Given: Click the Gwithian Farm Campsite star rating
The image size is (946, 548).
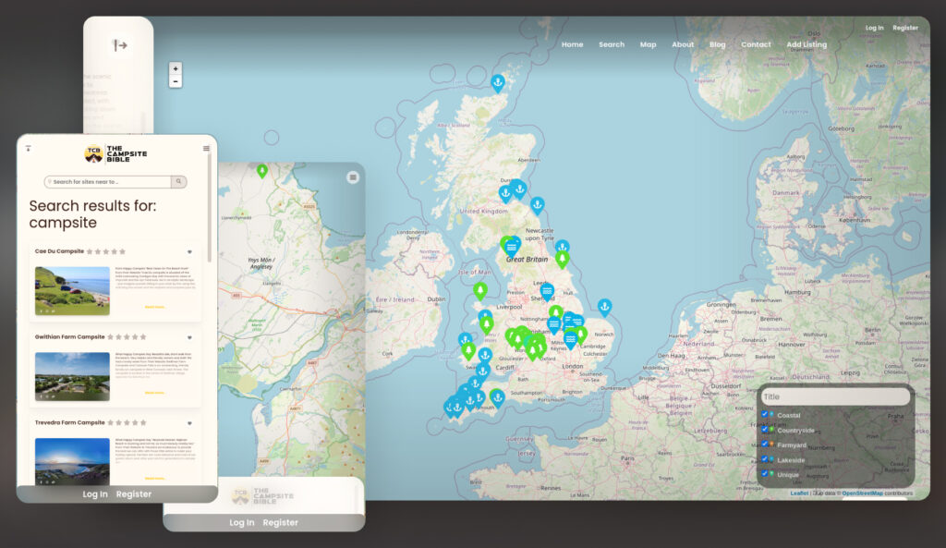Looking at the screenshot, I should click(127, 337).
